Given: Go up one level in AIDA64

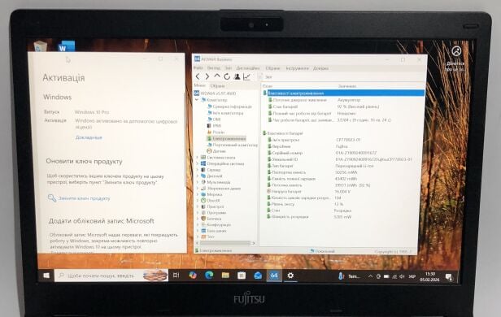Looking at the screenshot, I should click(217, 76).
